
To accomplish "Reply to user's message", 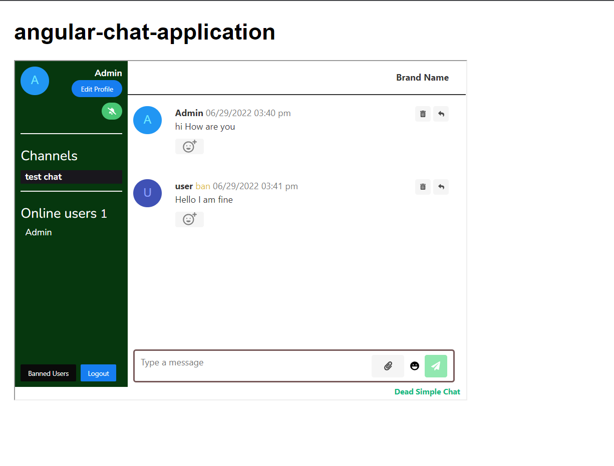I will pos(441,187).
